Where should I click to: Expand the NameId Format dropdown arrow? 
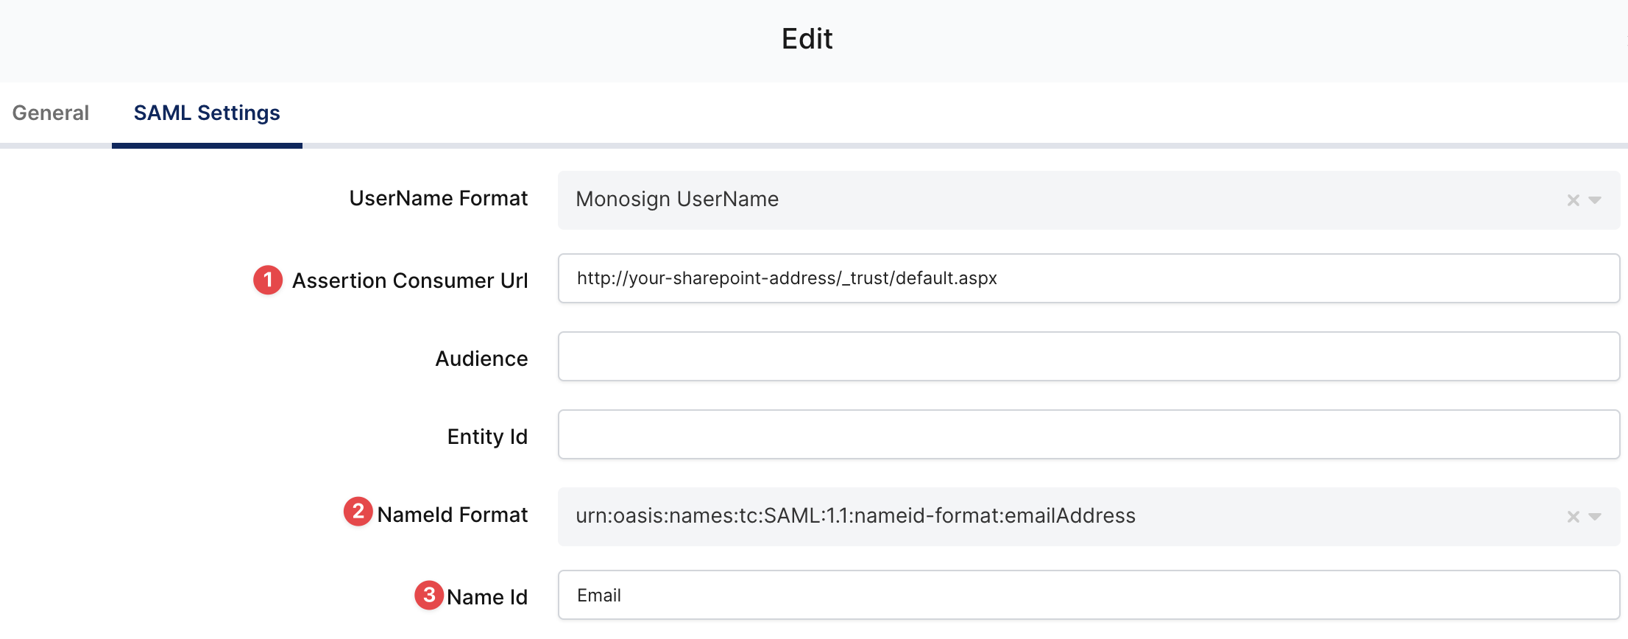click(1595, 517)
